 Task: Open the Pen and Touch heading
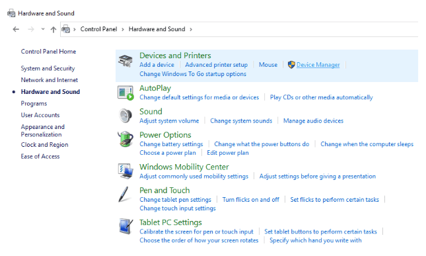click(x=164, y=191)
